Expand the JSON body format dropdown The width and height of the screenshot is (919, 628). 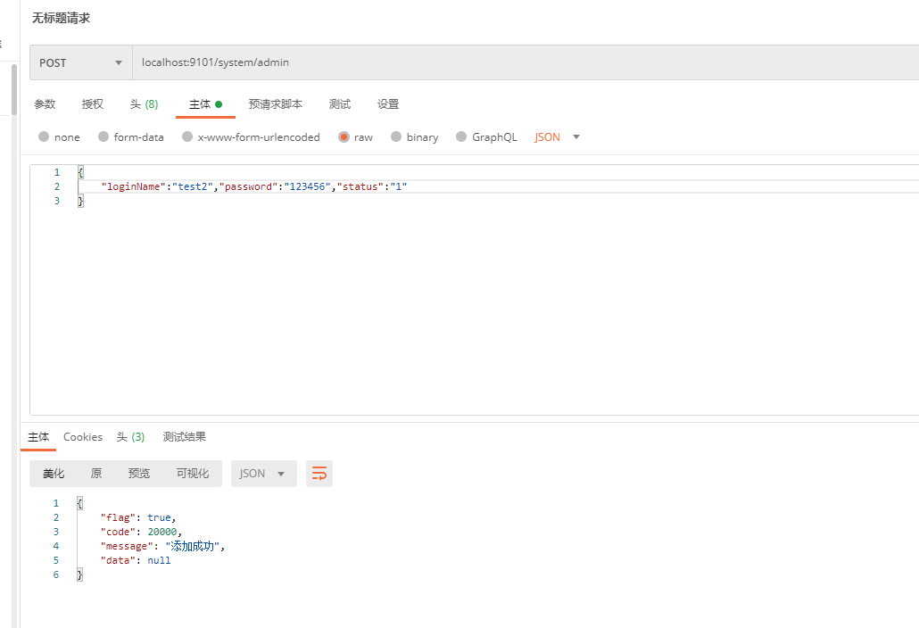pos(558,137)
